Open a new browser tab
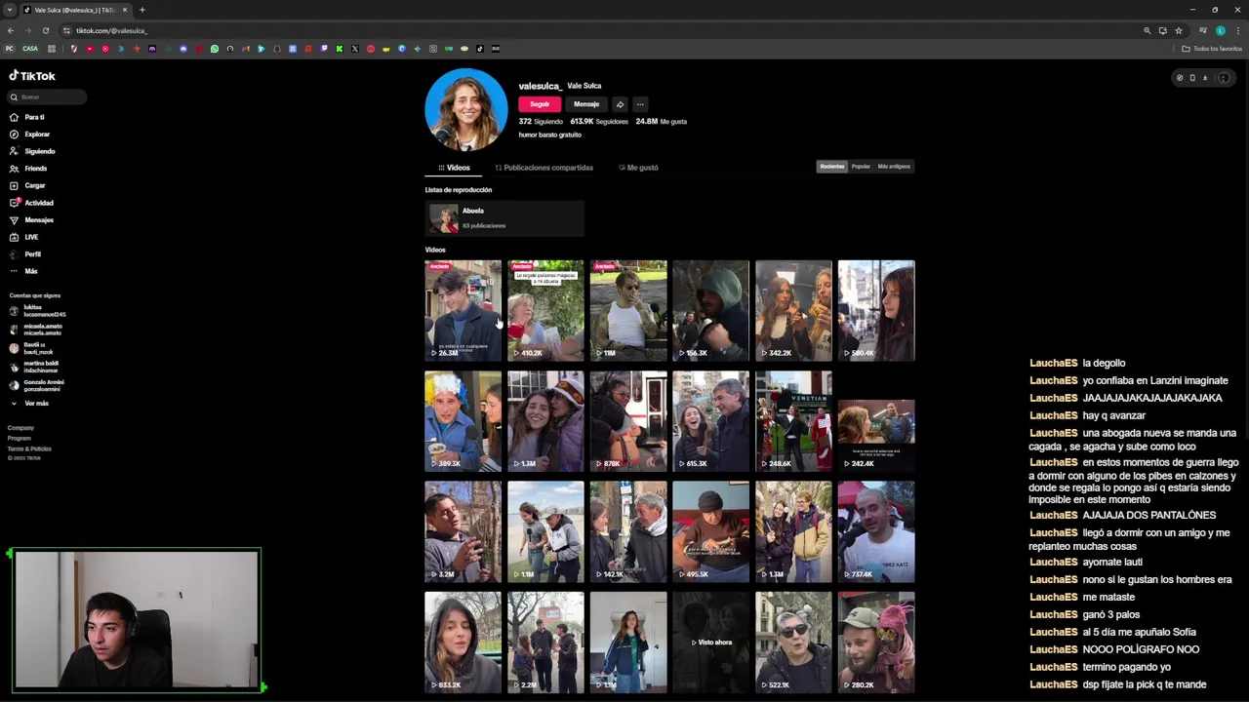The height and width of the screenshot is (702, 1249). click(x=142, y=10)
